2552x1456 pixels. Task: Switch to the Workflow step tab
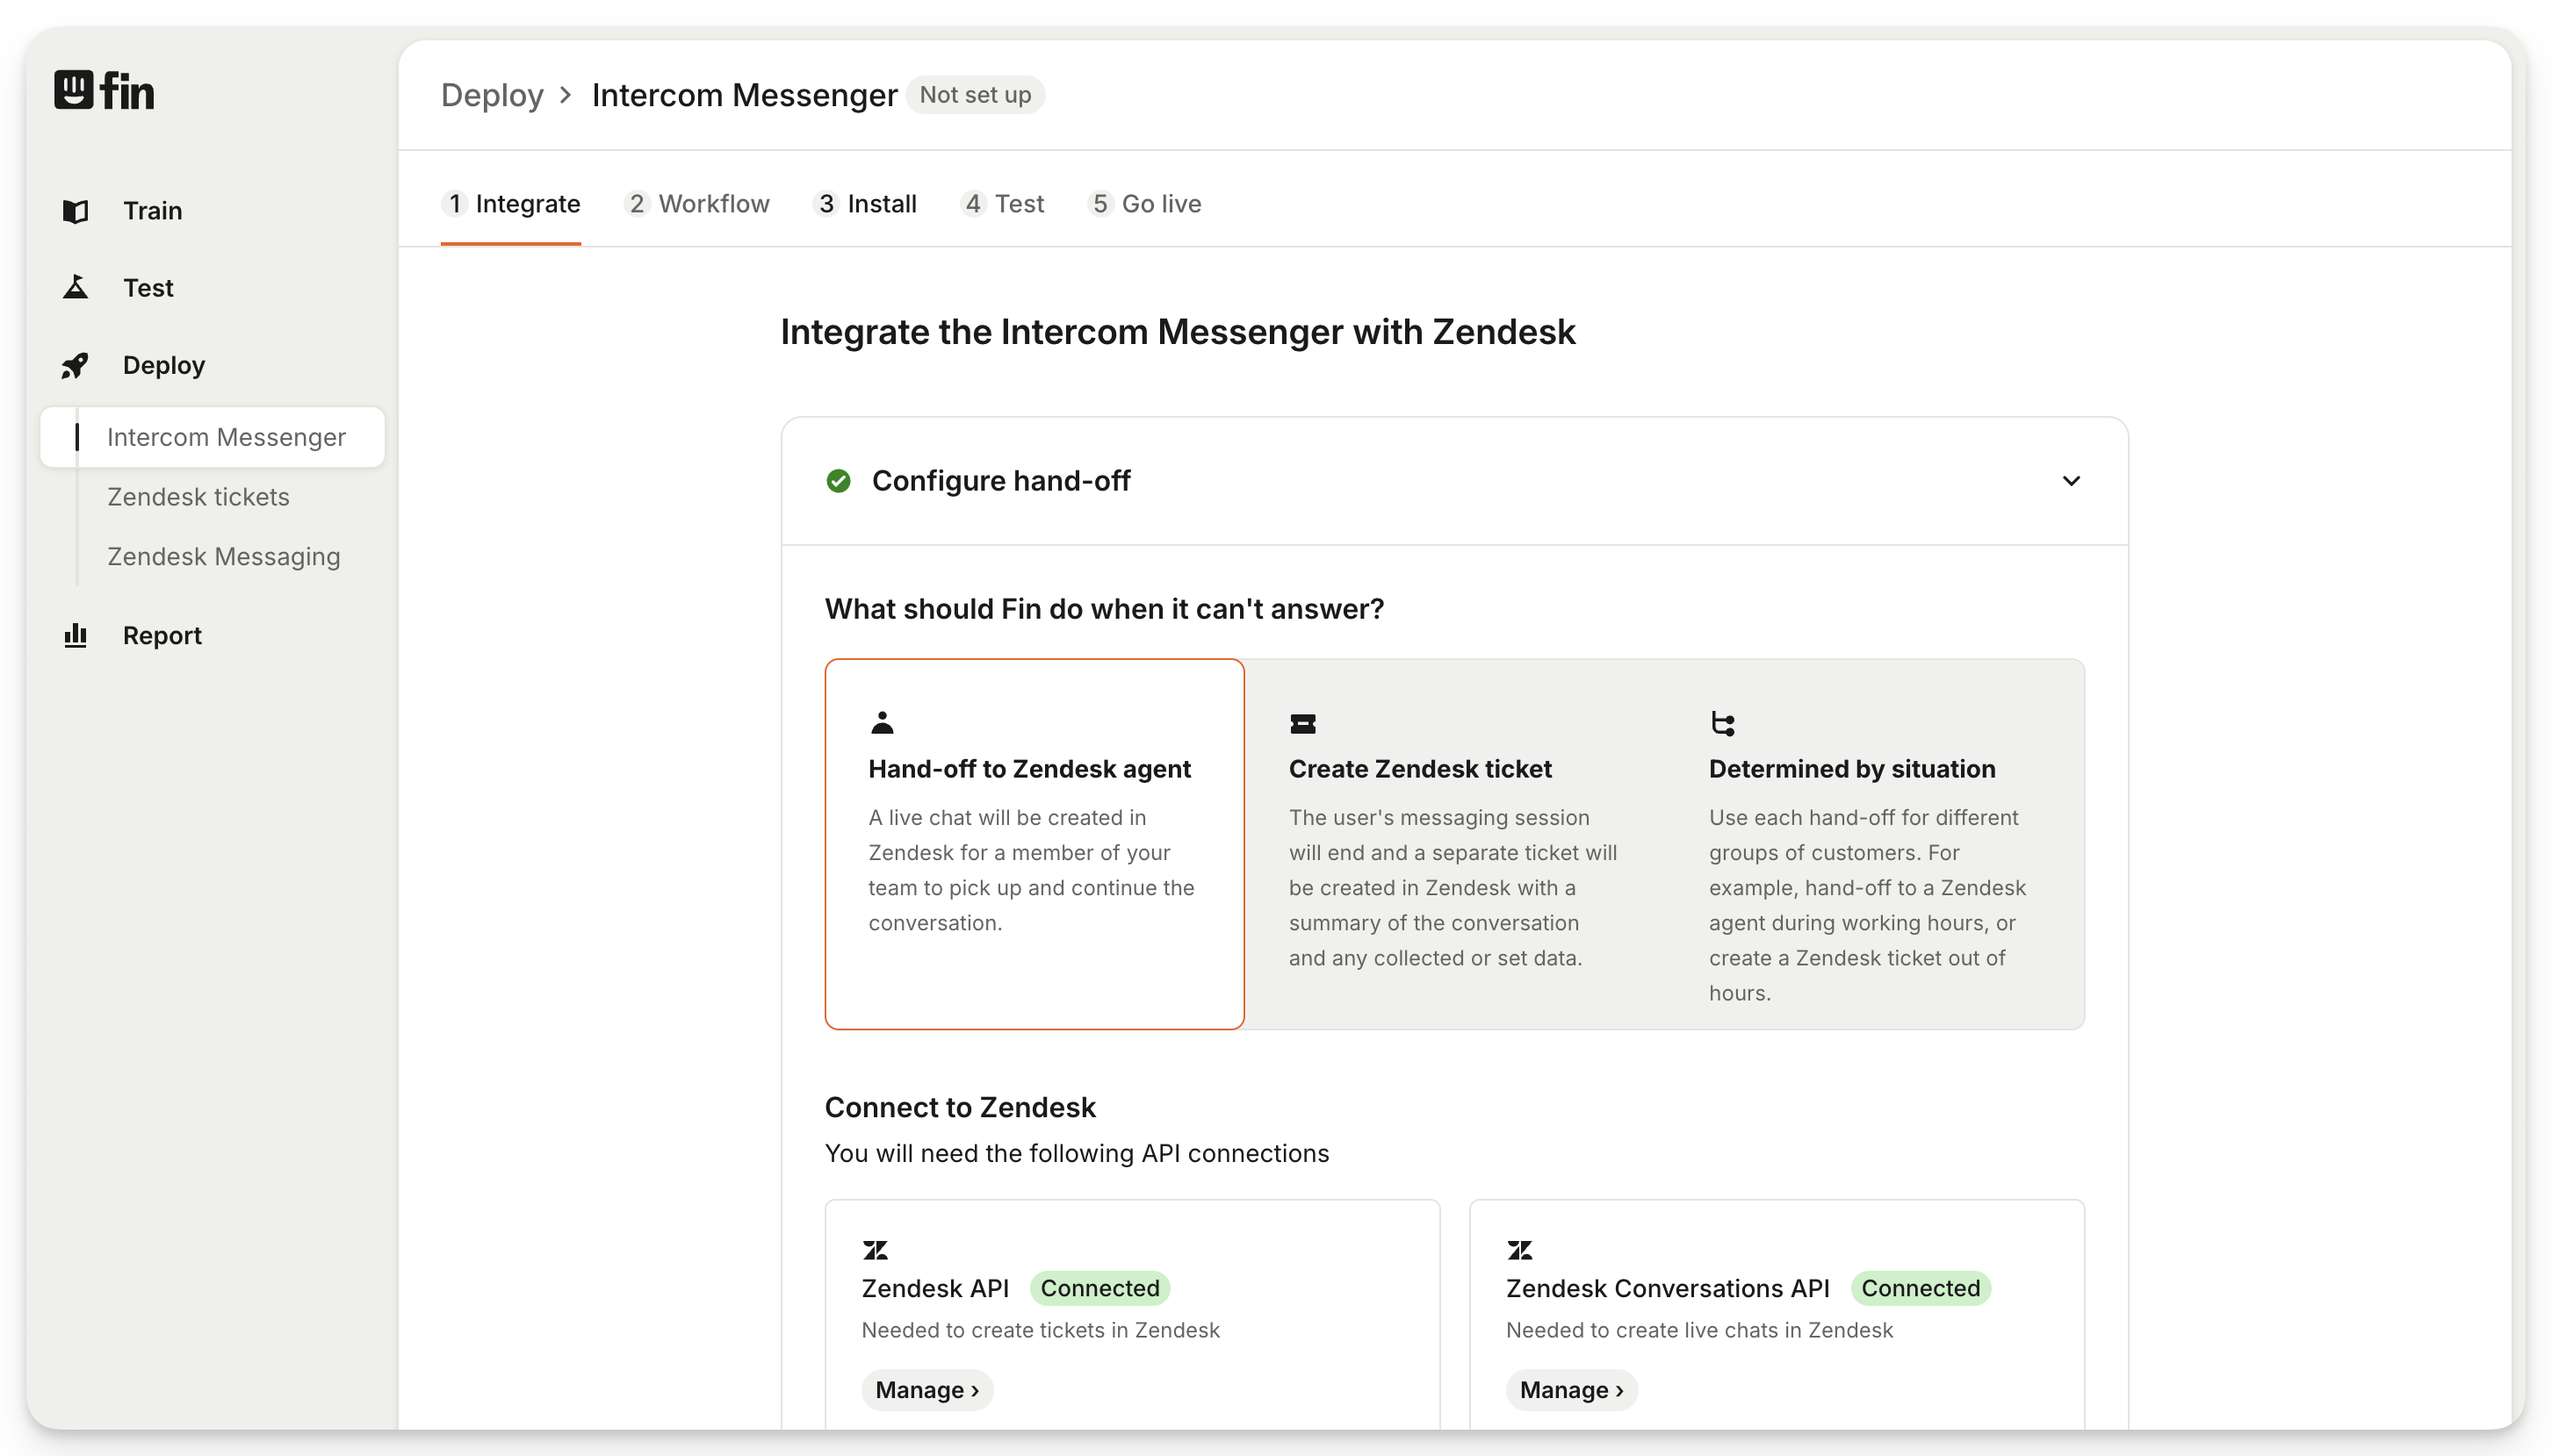(x=697, y=204)
